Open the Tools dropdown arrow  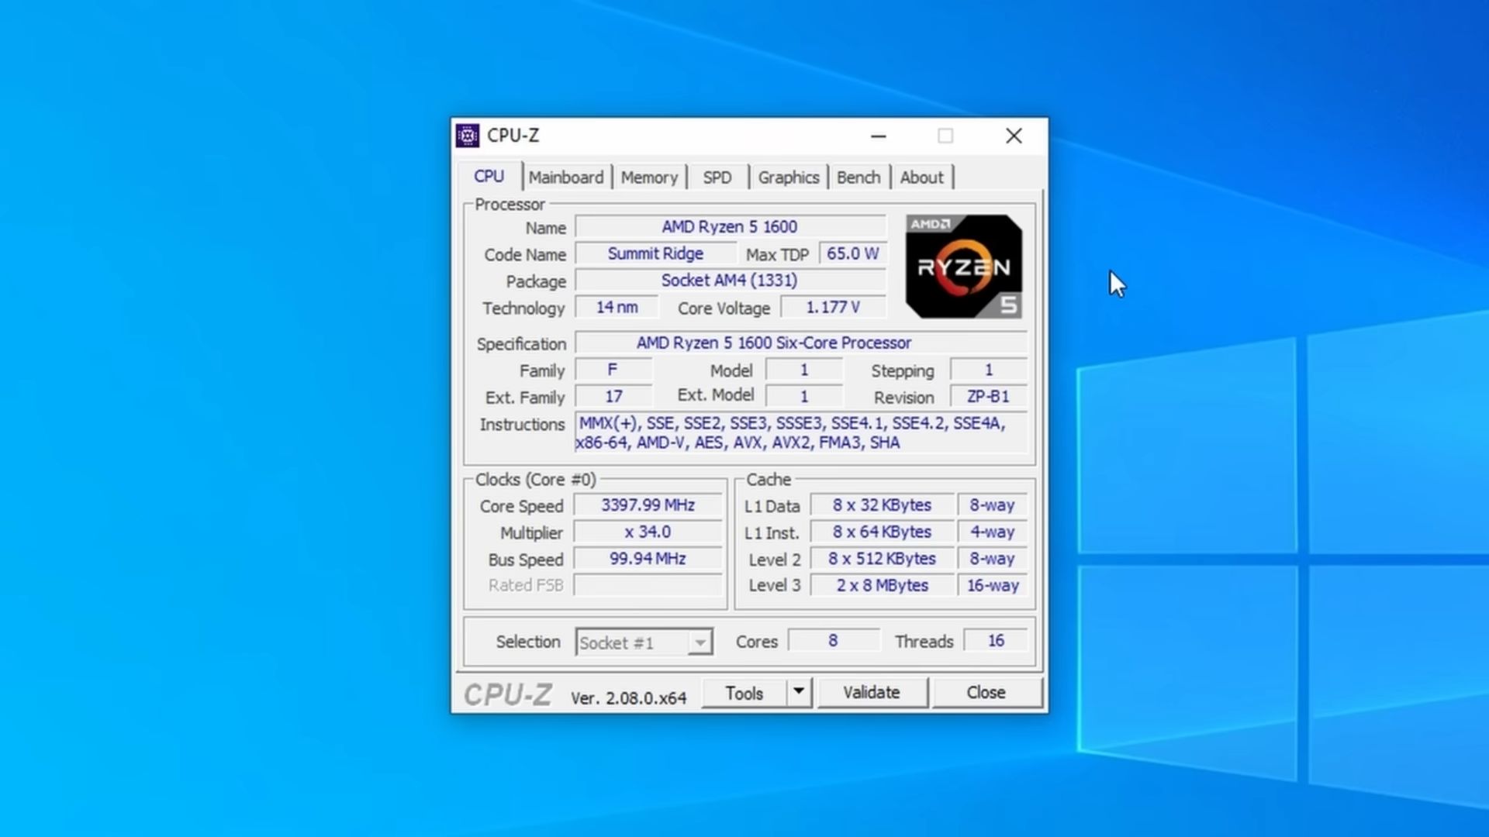[799, 691]
